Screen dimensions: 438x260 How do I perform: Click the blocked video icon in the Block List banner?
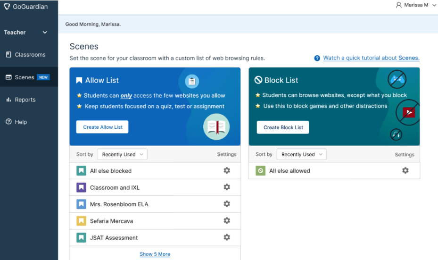408,112
